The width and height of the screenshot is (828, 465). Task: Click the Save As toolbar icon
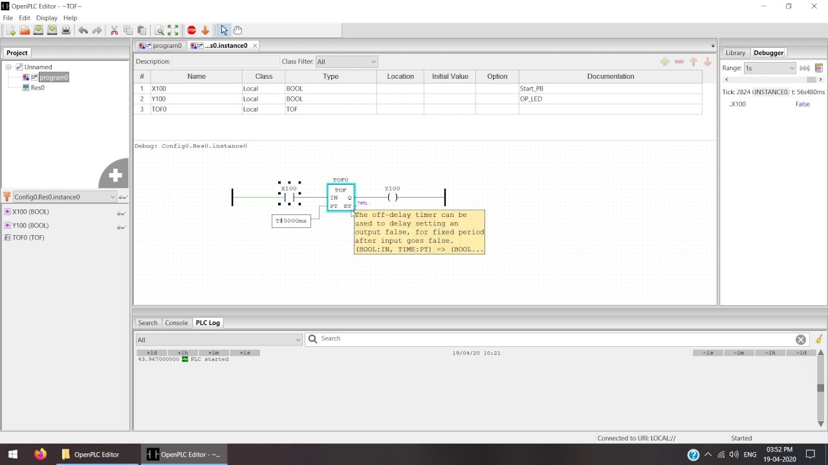pos(52,30)
